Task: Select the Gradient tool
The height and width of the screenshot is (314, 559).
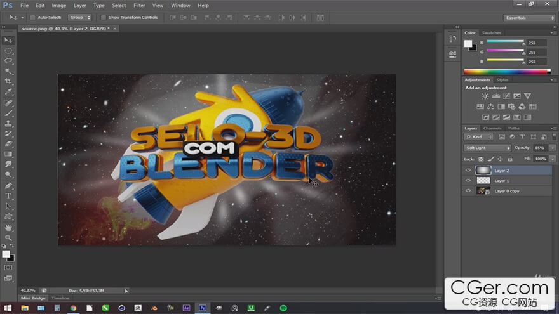Action: pos(8,154)
